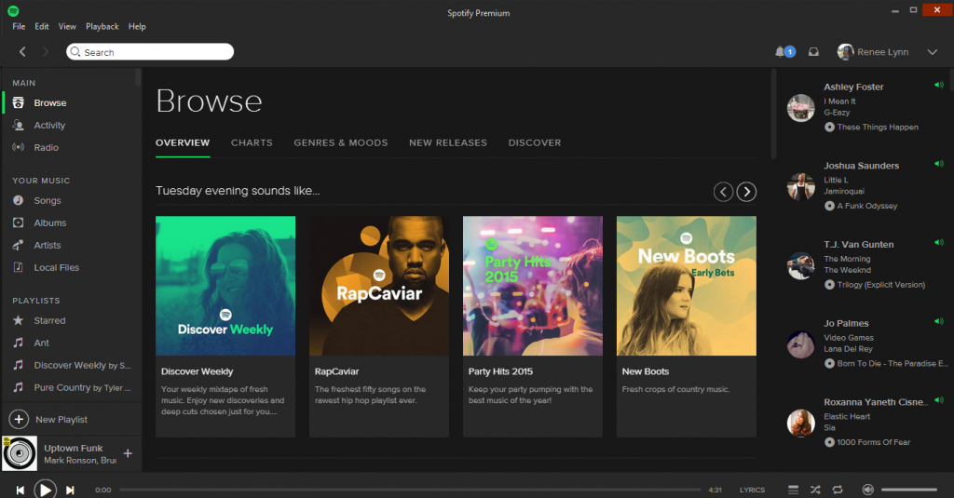Skip to next track
This screenshot has height=498, width=954.
coord(70,491)
